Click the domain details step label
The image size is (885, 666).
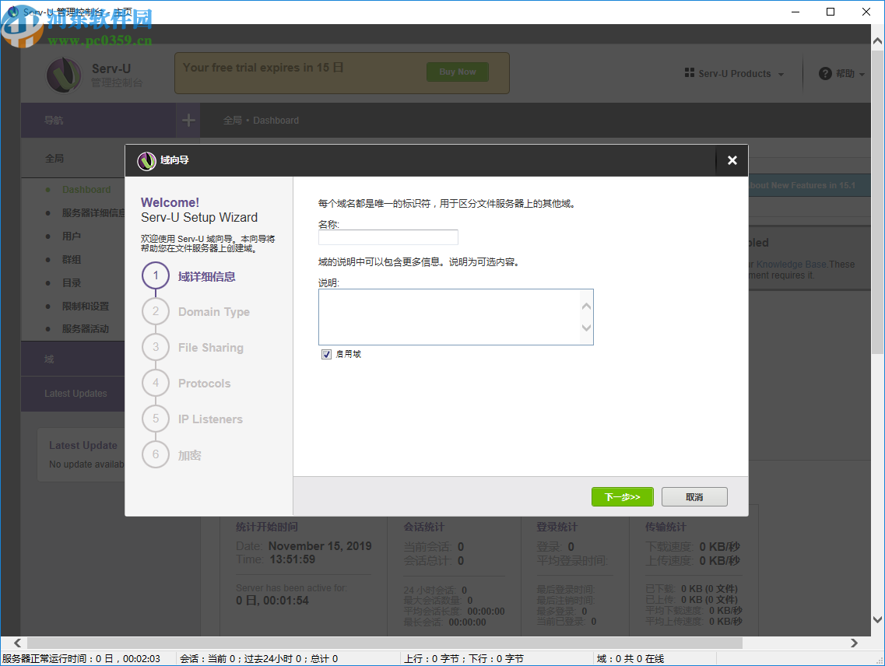[206, 276]
